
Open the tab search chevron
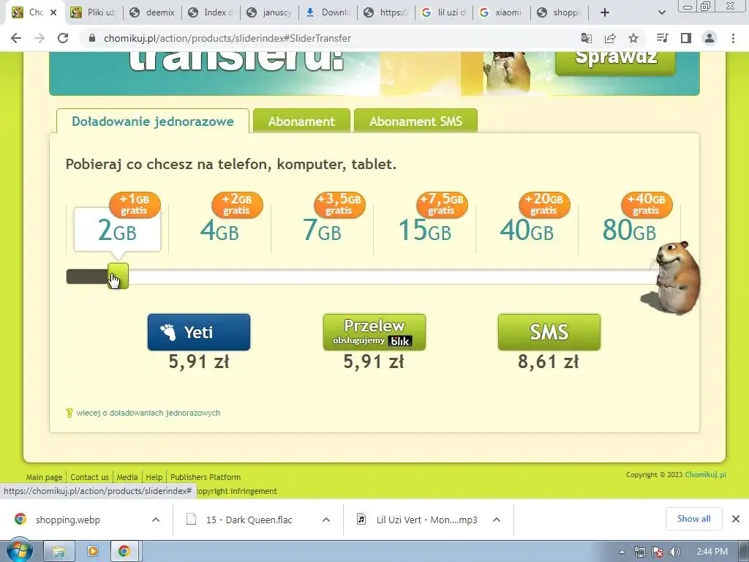(x=661, y=12)
